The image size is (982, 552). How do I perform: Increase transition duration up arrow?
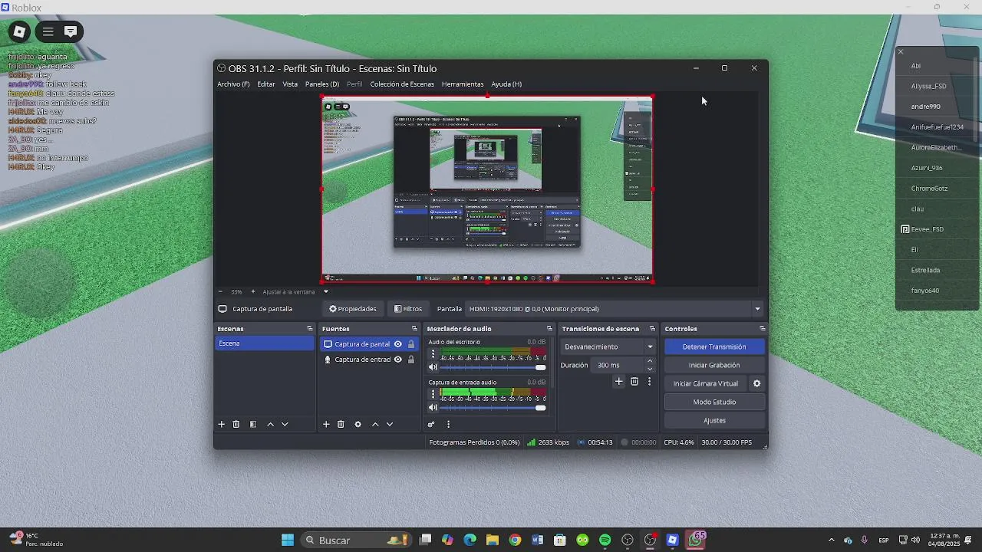(x=650, y=361)
